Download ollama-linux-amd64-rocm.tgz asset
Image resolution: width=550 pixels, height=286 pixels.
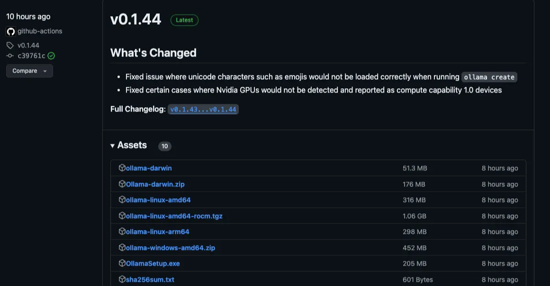(x=174, y=216)
